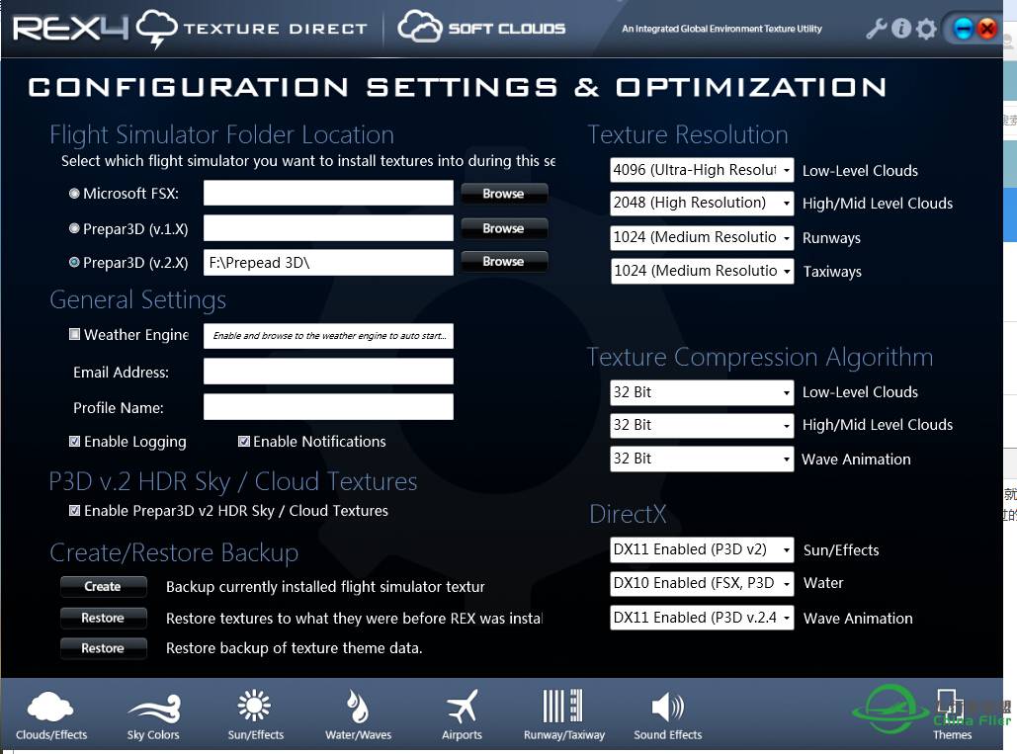Click the info icon in the header
This screenshot has height=754, width=1017.
coord(901,29)
